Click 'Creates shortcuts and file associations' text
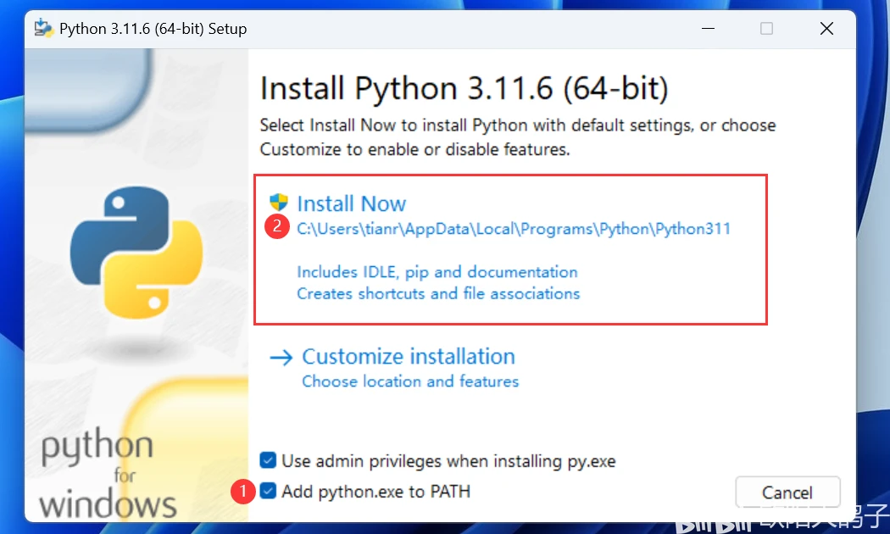890x534 pixels. click(x=438, y=293)
